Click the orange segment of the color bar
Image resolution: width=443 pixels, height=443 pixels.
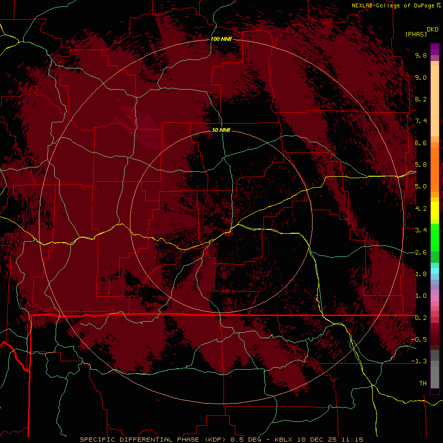click(435, 169)
